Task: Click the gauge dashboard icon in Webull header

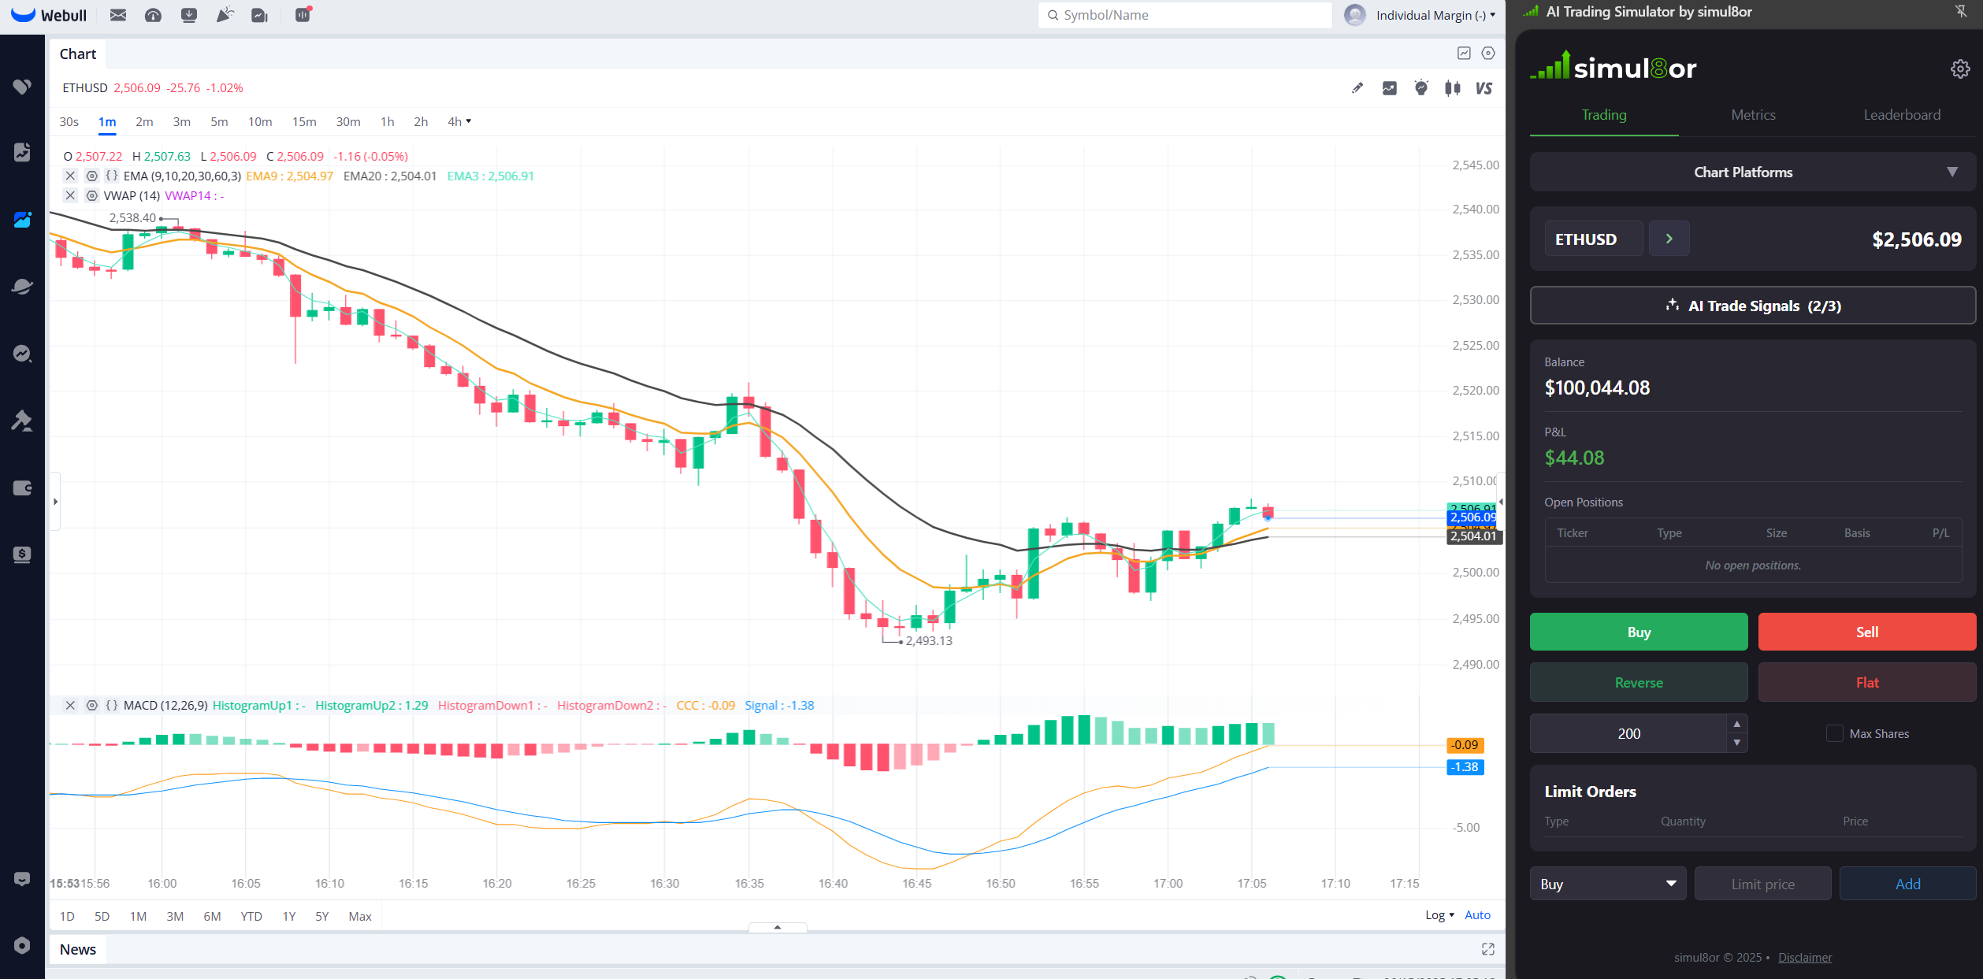Action: [x=154, y=15]
